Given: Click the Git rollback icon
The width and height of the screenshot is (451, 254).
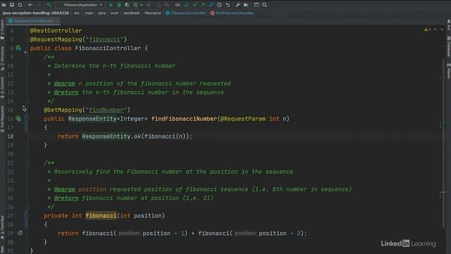Looking at the screenshot, I should point(228,5).
